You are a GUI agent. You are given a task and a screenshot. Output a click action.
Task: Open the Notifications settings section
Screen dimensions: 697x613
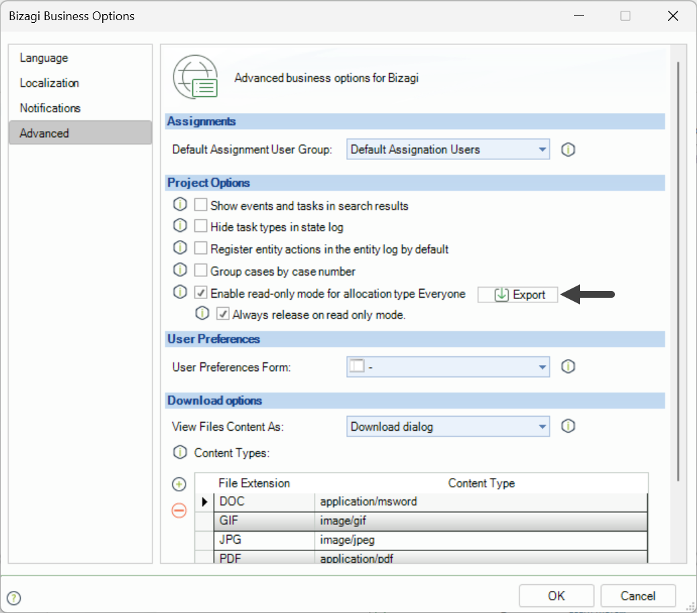coord(80,108)
